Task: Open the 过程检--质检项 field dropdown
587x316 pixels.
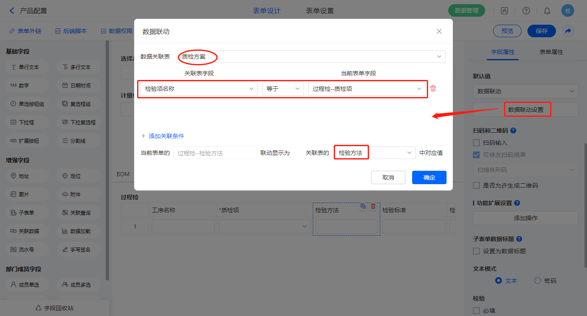Action: coord(367,89)
